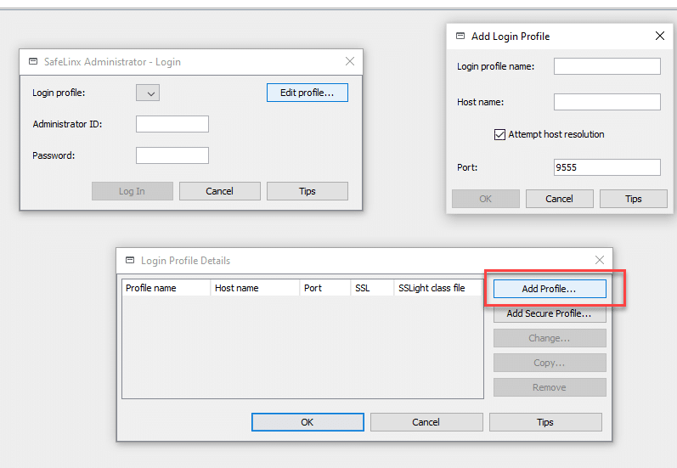Open Tips in Login Profile Details
The height and width of the screenshot is (468, 677).
click(x=544, y=422)
